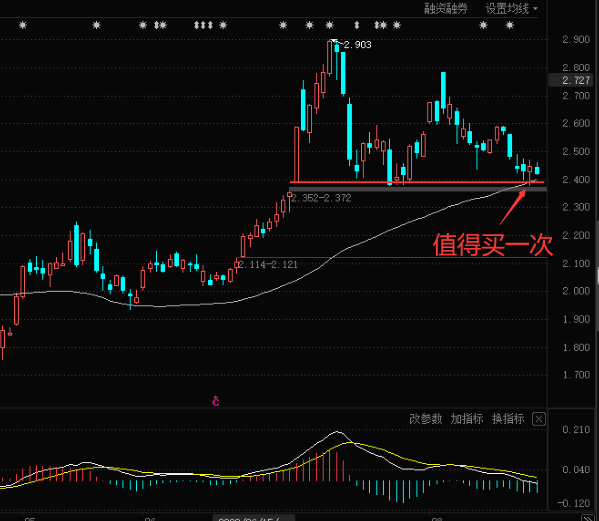Image resolution: width=599 pixels, height=521 pixels.
Task: Open the 设置均线 moving-average dropdown
Action: click(x=511, y=8)
